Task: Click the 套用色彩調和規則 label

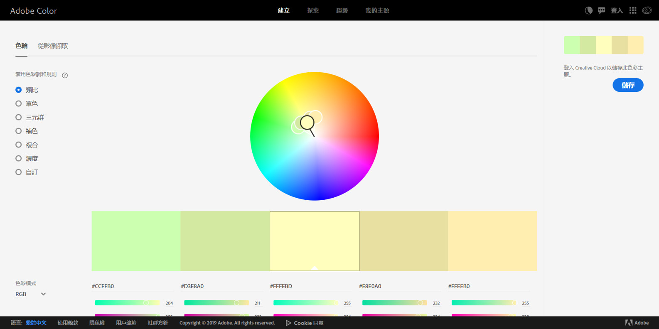Action: 36,74
